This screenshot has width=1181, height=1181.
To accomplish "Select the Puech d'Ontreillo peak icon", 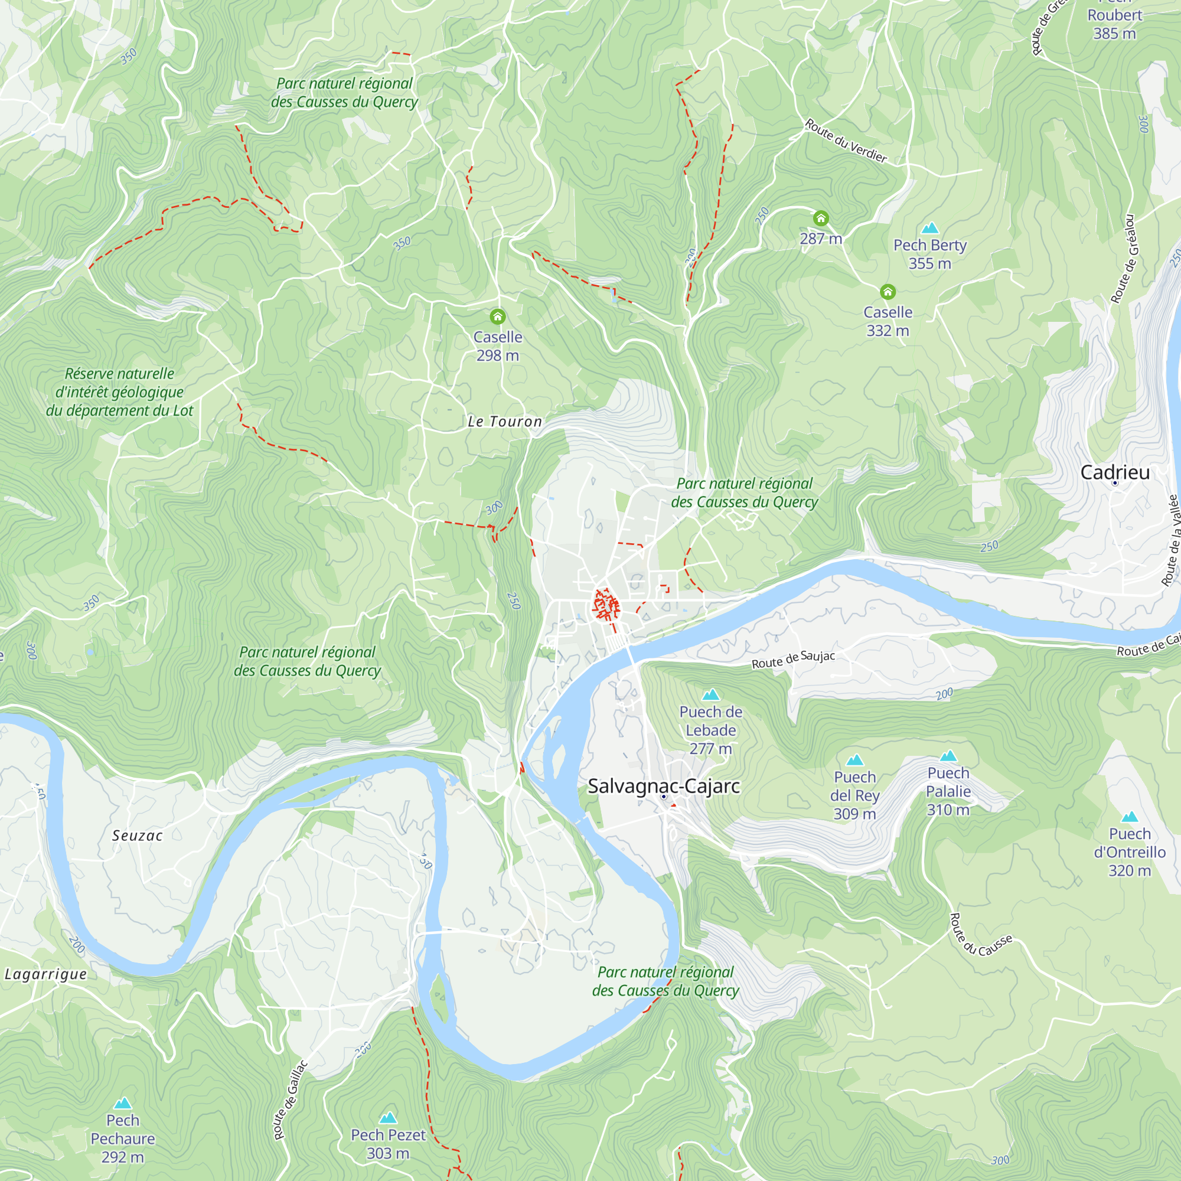I will 1130,817.
